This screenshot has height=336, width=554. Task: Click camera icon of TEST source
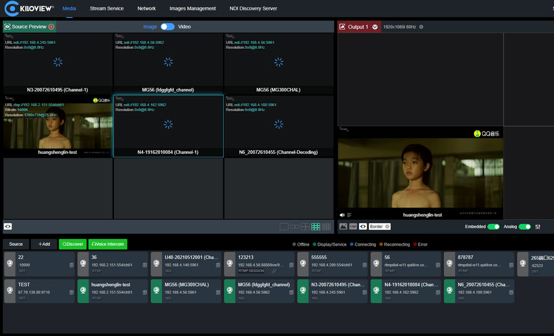[10, 291]
